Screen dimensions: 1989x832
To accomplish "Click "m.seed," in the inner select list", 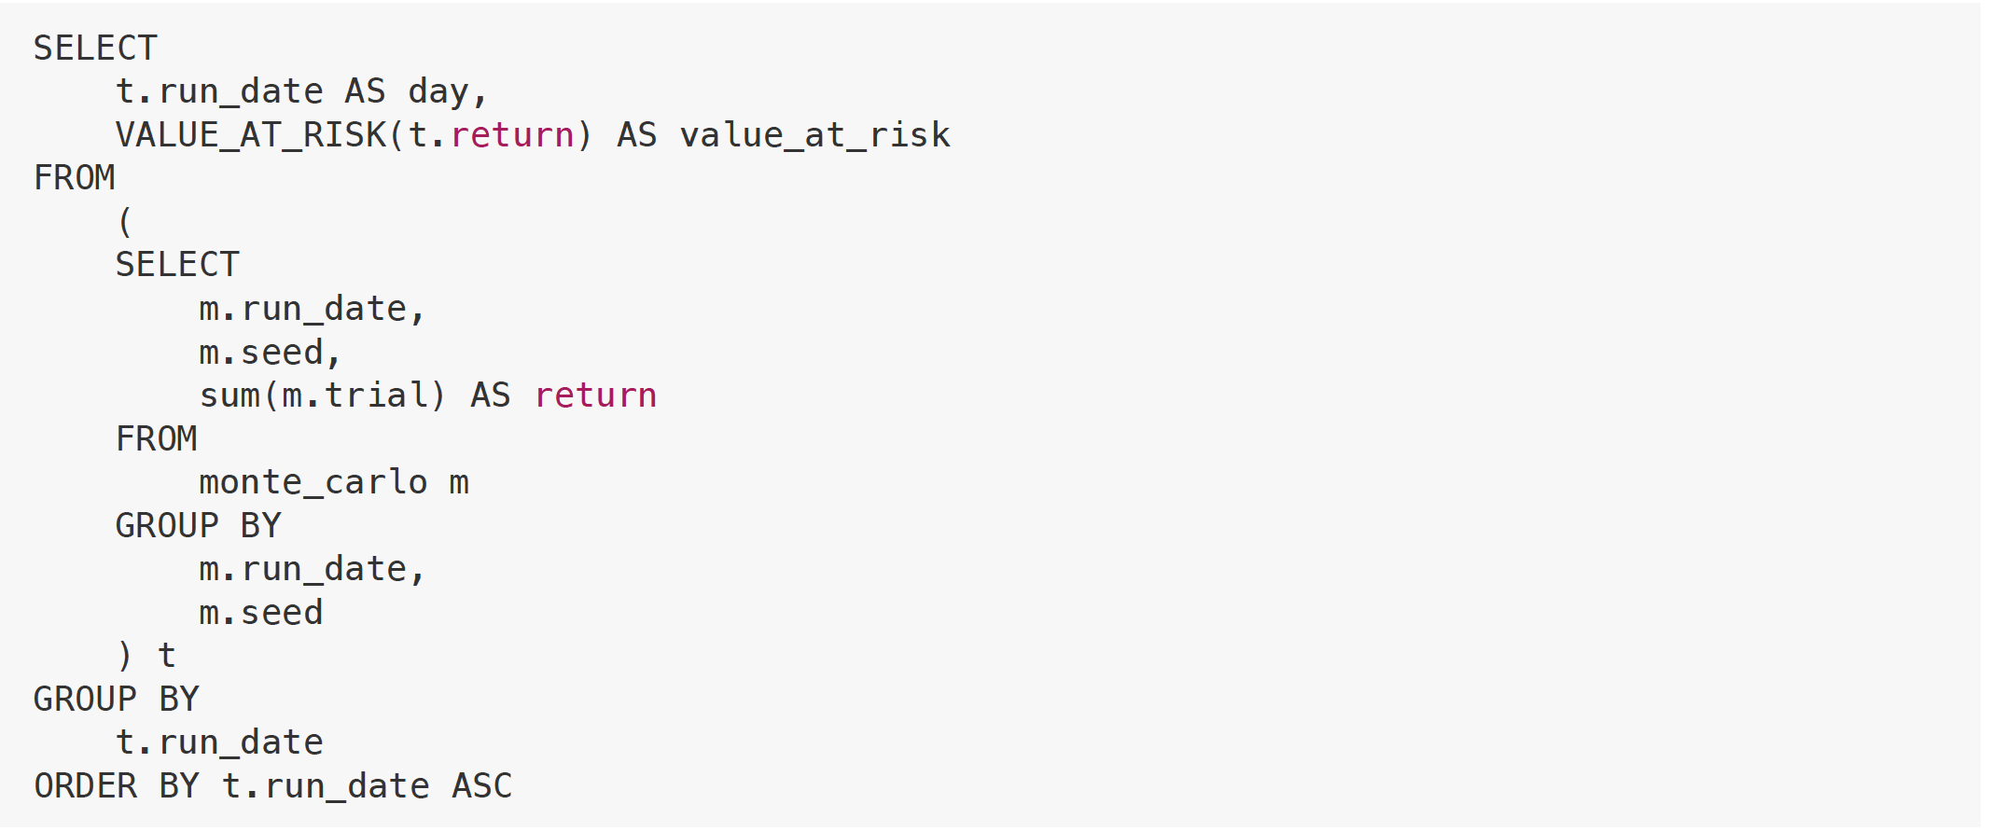I will 270,353.
